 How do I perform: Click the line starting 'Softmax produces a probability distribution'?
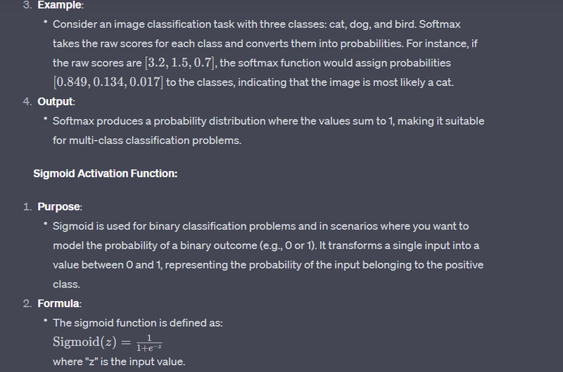[x=268, y=121]
